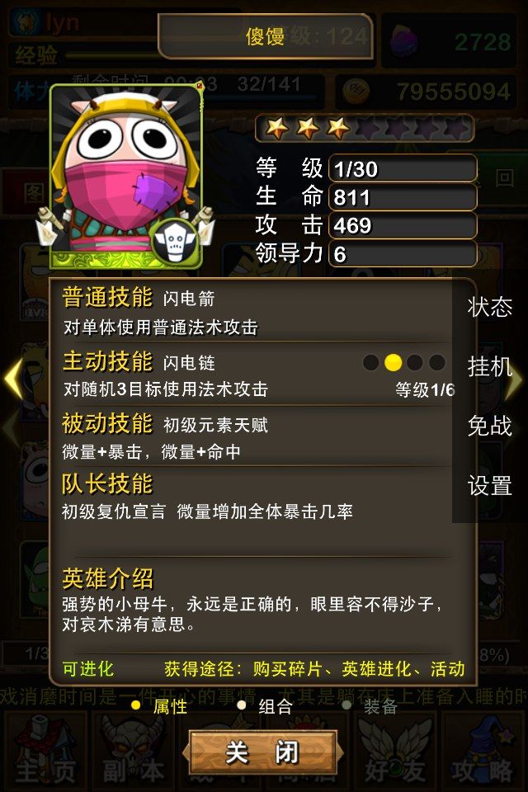This screenshot has height=792, width=528.
Task: Tap the active skill level dots
Action: pyautogui.click(x=404, y=362)
